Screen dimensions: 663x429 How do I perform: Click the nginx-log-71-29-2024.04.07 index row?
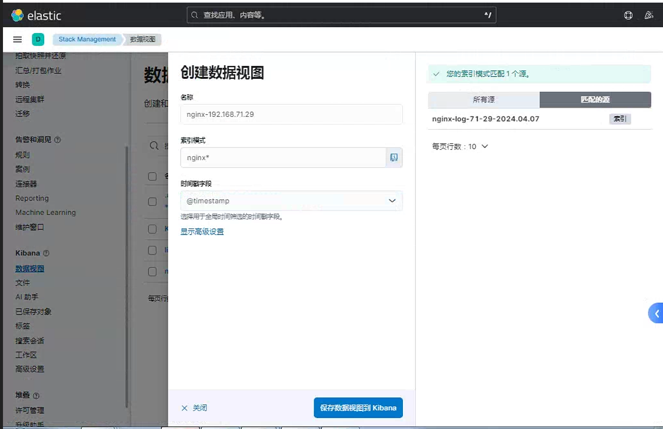[x=540, y=119]
